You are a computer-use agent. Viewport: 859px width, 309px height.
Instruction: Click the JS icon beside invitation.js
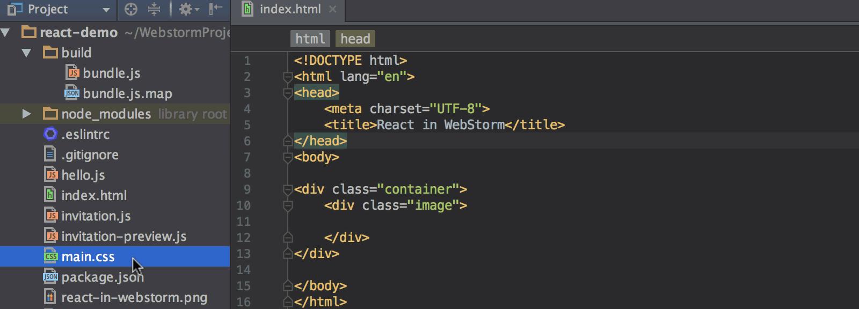pos(51,215)
